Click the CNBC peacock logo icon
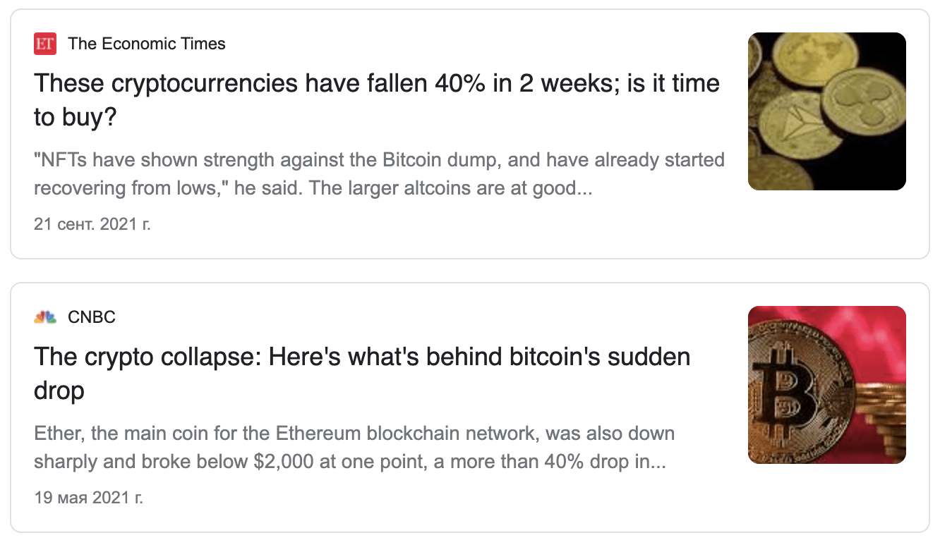Screen dimensions: 940x540 coord(45,317)
